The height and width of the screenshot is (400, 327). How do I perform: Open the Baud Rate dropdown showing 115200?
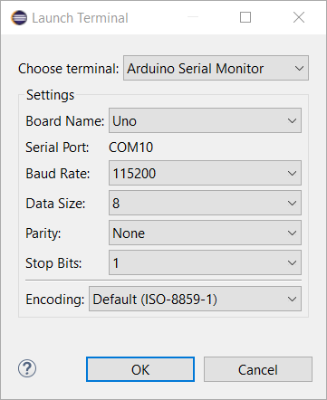tap(205, 173)
